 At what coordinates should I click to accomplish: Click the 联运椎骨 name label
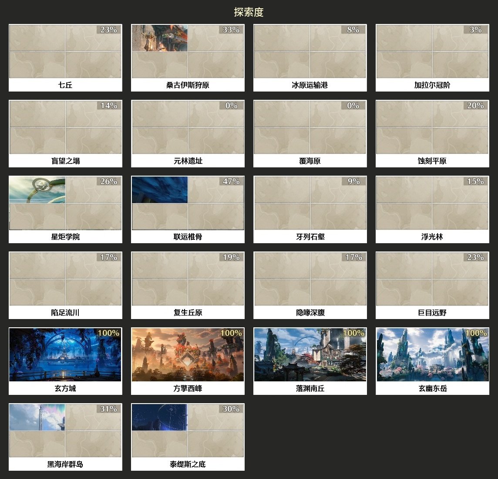pyautogui.click(x=188, y=237)
